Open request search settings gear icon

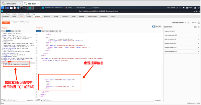pyautogui.click(x=5, y=100)
